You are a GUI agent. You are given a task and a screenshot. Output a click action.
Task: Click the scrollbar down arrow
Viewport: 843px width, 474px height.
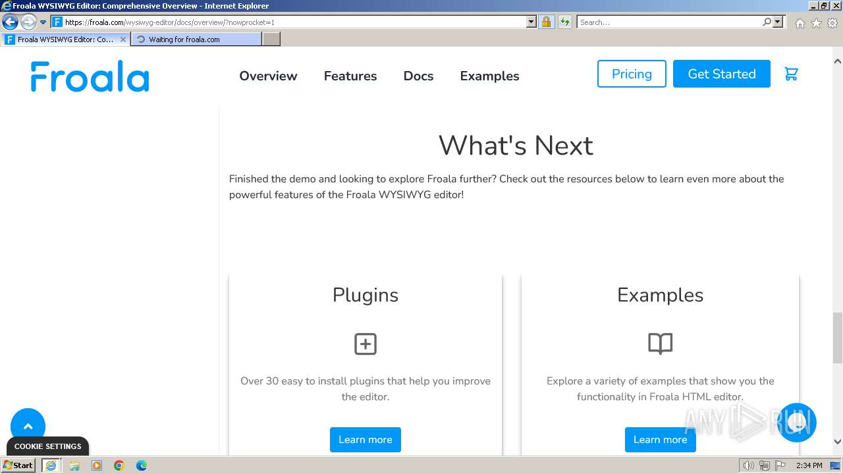[x=838, y=442]
